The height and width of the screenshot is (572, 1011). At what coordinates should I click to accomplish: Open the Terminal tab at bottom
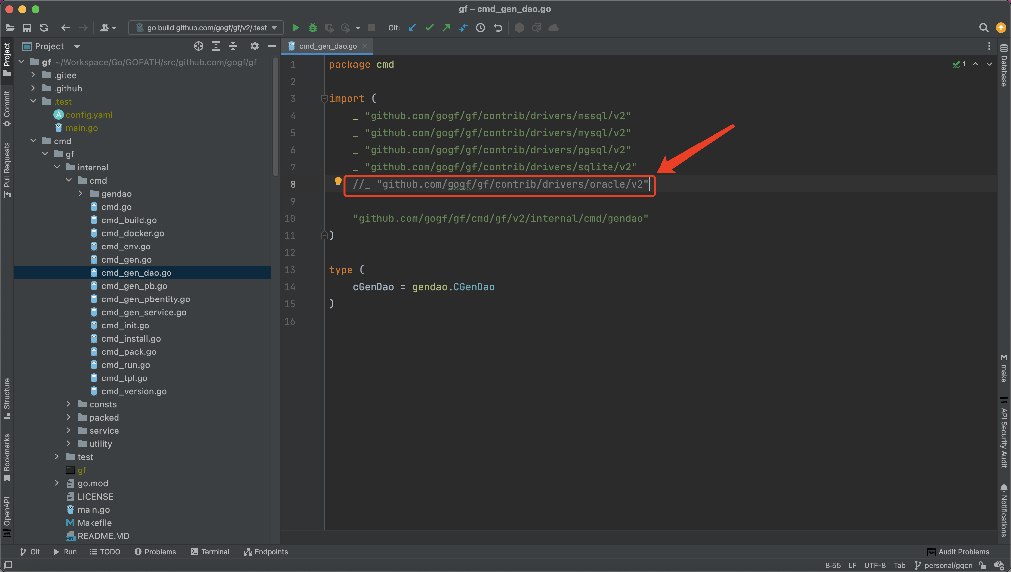210,552
